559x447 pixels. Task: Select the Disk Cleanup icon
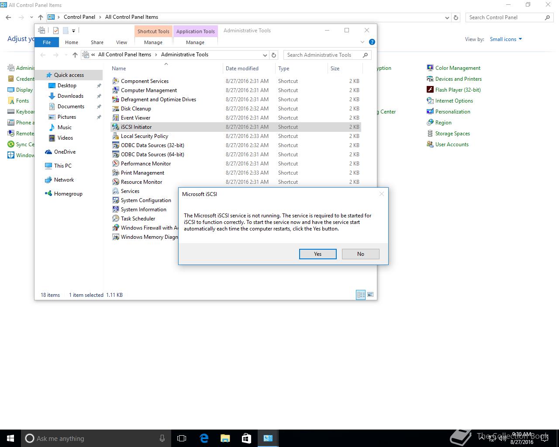tap(116, 109)
